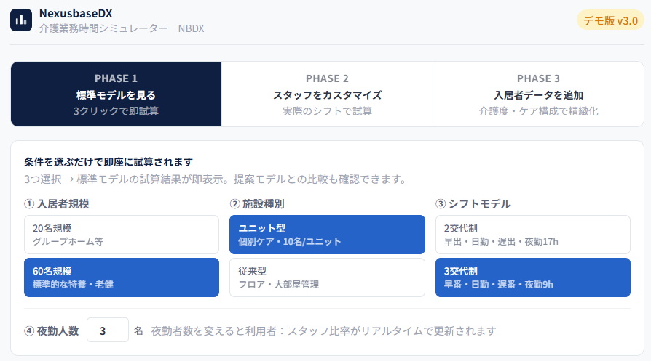Select ユニット型 facility type

tap(327, 234)
